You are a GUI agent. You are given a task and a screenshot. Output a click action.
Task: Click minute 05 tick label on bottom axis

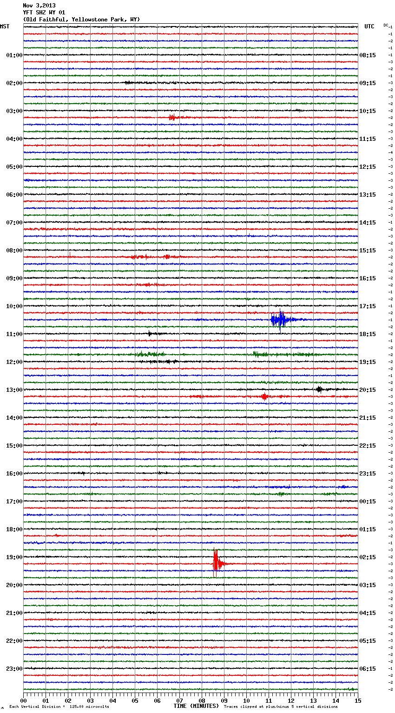(135, 700)
